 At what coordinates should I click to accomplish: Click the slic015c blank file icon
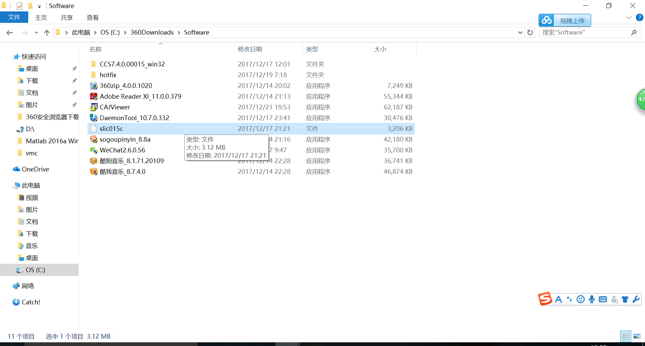[94, 129]
